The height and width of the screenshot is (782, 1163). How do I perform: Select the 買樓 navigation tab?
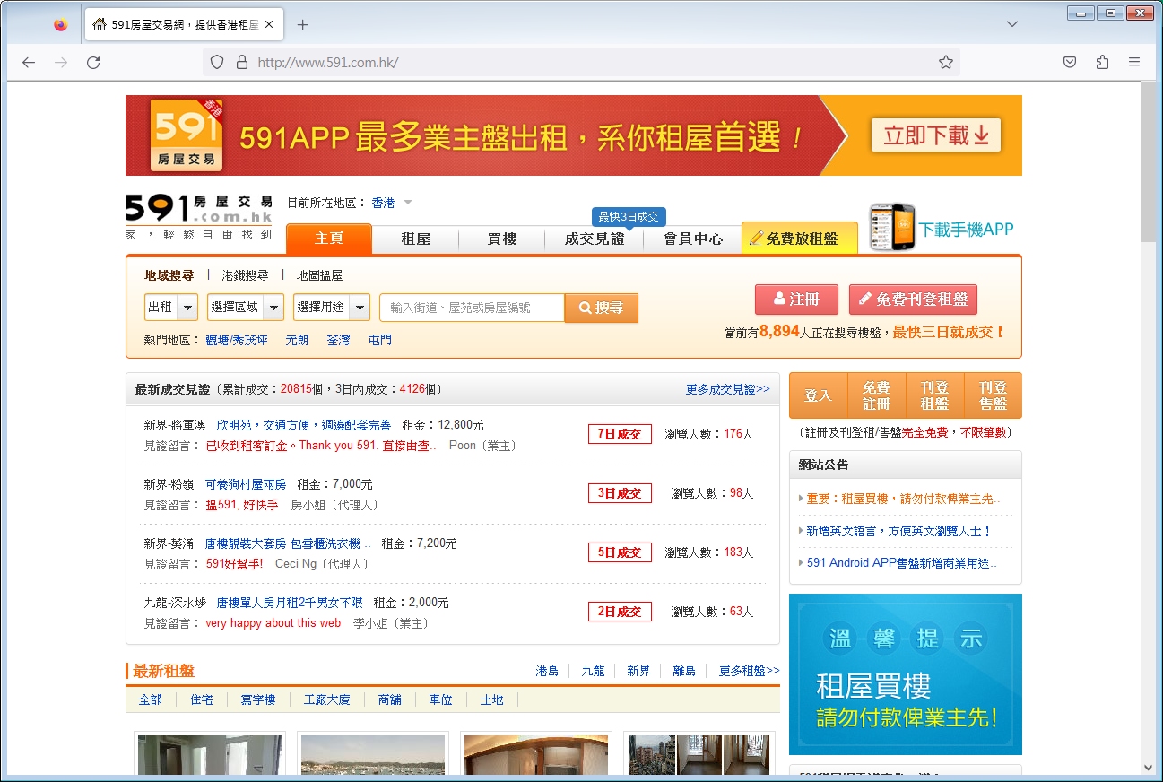click(501, 239)
